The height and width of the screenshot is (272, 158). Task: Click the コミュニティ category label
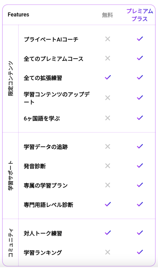(x=11, y=243)
